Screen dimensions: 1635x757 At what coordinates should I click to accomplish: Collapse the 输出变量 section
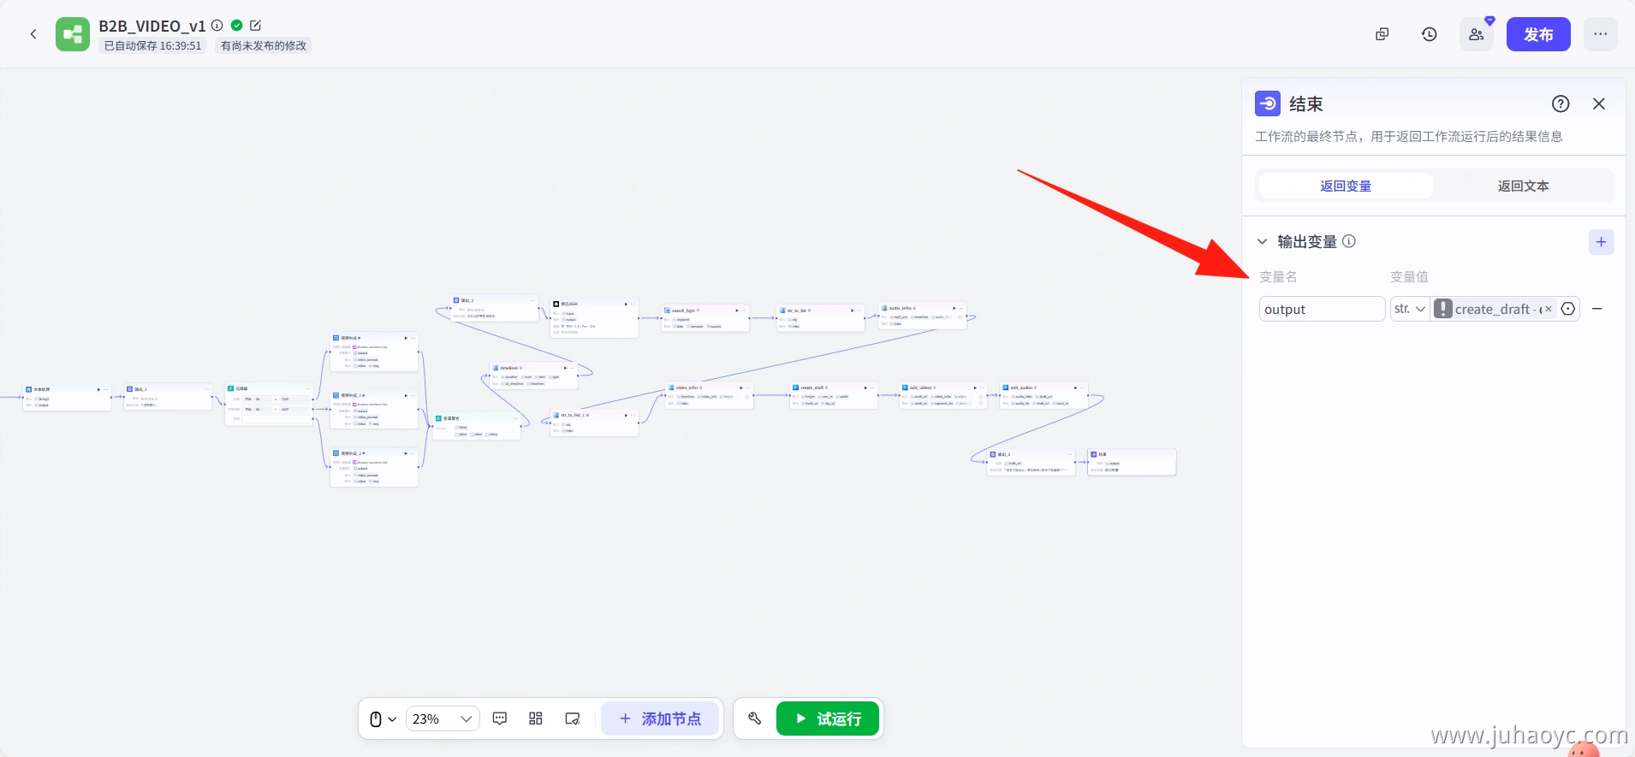[1262, 242]
